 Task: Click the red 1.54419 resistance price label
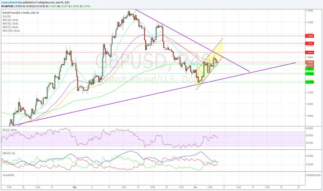point(310,52)
